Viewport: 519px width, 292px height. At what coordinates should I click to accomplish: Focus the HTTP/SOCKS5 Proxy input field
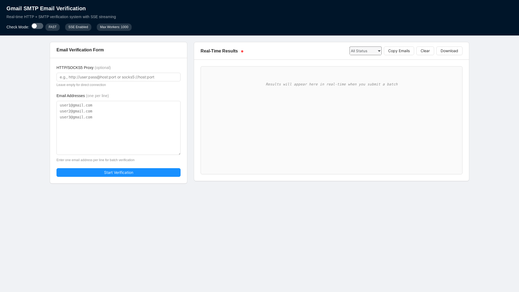[118, 77]
